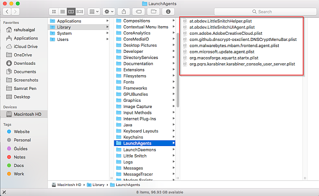
Task: Click Library in the path bar
Action: (x=96, y=185)
